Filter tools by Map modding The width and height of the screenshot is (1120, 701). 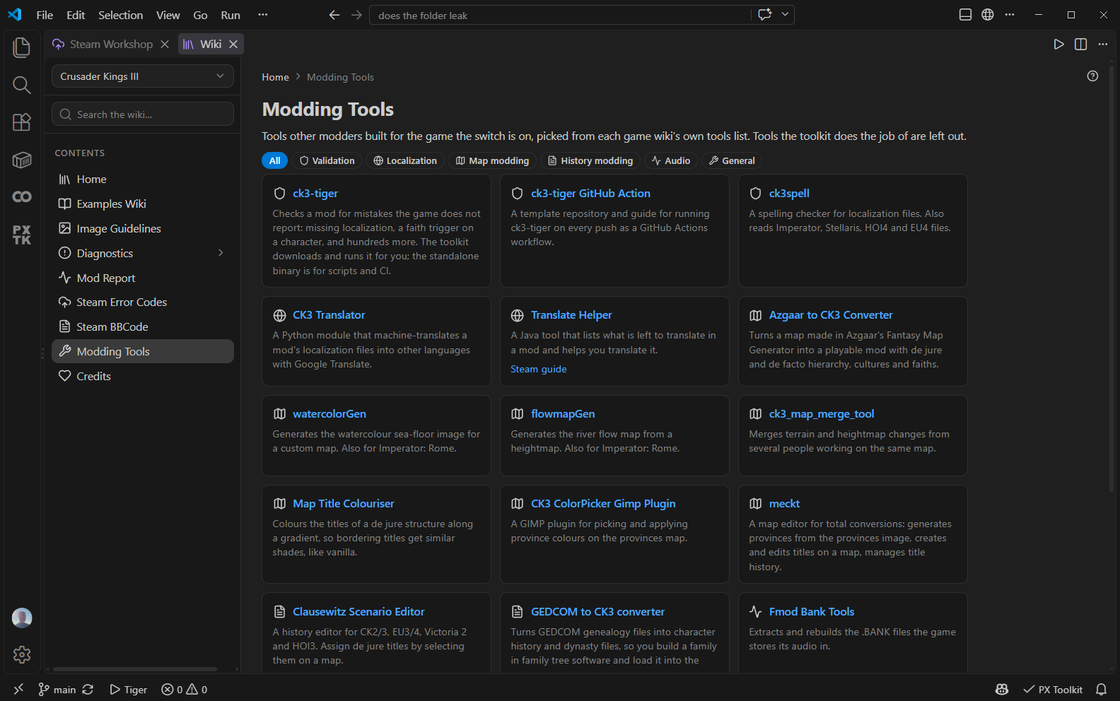(x=492, y=160)
